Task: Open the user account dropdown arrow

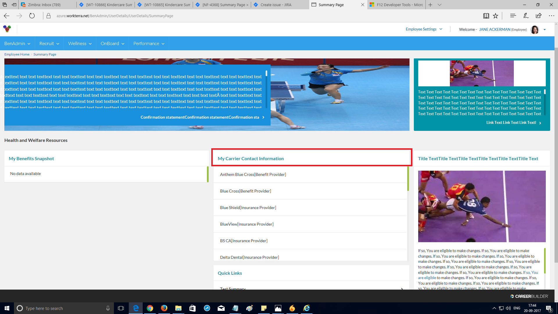Action: (x=545, y=30)
